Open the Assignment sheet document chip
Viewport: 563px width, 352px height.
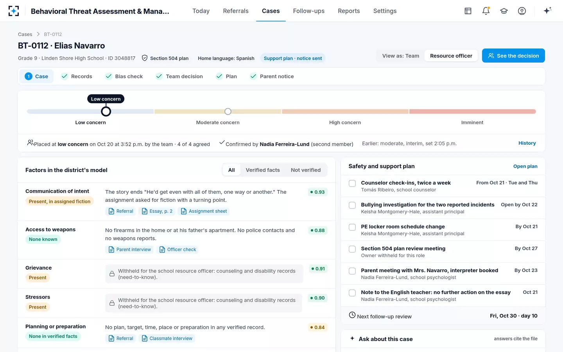click(204, 211)
